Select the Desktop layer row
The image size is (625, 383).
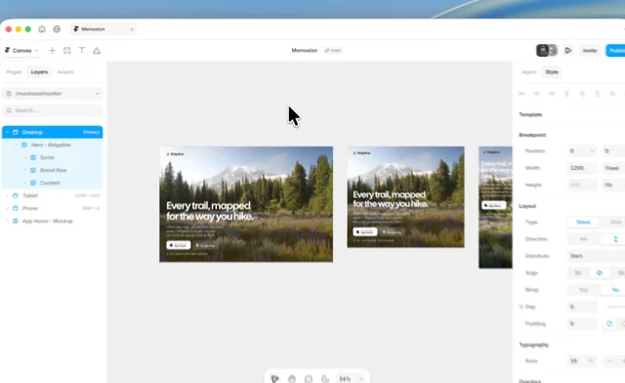[x=52, y=132]
